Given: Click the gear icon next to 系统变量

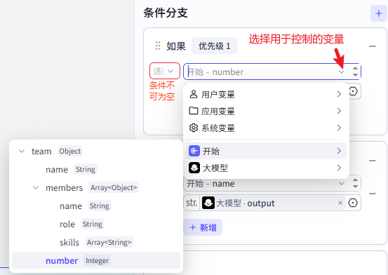Looking at the screenshot, I should (194, 128).
